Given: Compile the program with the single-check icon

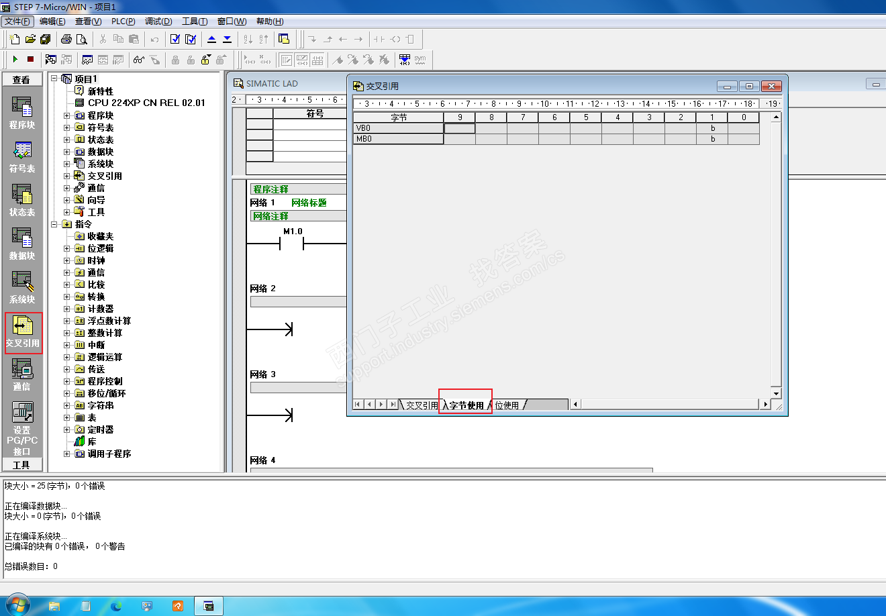Looking at the screenshot, I should pyautogui.click(x=175, y=39).
